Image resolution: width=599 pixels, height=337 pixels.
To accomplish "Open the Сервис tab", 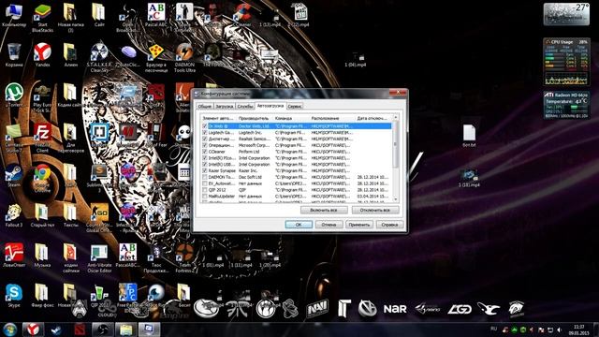I will click(295, 106).
